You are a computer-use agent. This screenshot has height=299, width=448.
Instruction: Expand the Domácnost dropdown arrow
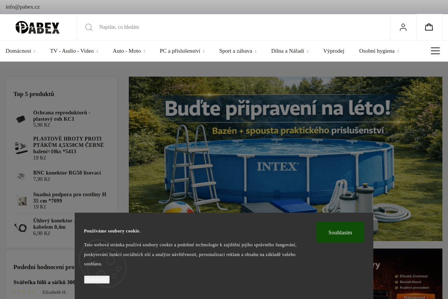coord(34,51)
